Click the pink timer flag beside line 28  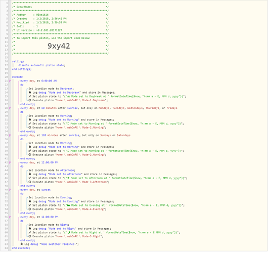tap(10, 108)
